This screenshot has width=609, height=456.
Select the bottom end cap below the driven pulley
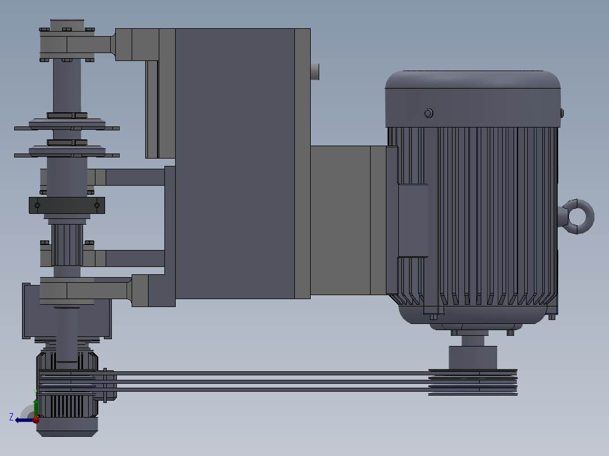pos(67,427)
